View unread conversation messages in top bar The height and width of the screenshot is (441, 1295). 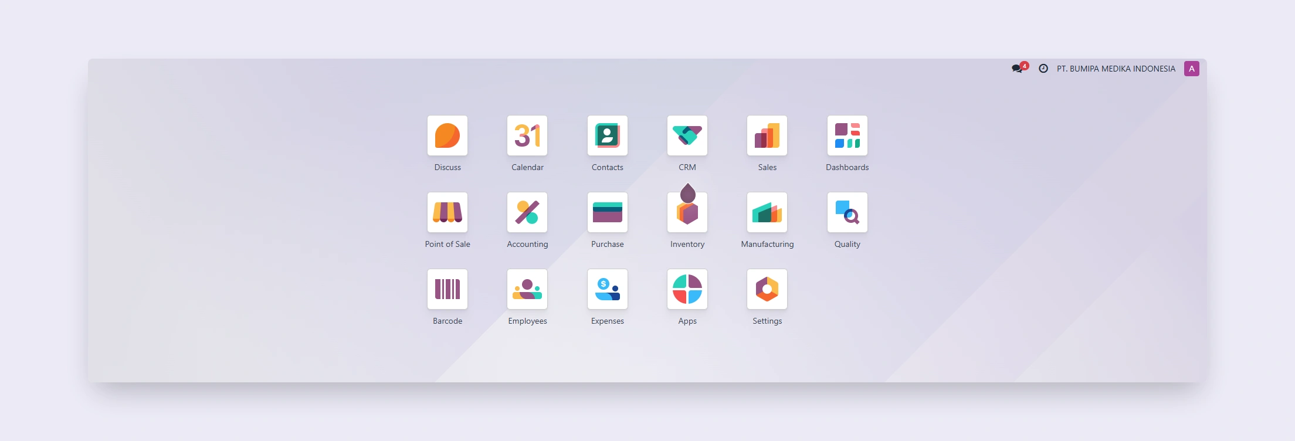tap(1018, 69)
